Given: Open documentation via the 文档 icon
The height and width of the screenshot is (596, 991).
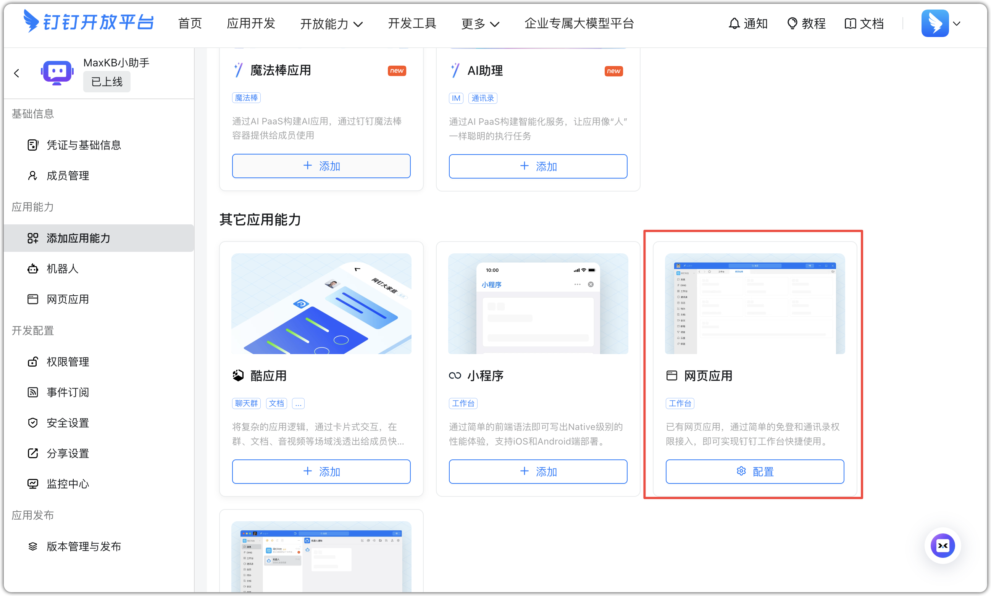Looking at the screenshot, I should click(x=864, y=23).
